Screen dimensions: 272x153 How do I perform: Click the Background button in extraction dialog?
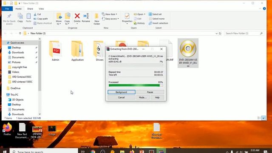point(122,92)
